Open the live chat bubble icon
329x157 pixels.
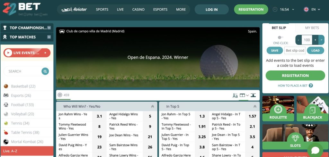[315, 150]
